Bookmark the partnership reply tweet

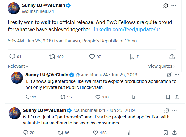(165, 133)
